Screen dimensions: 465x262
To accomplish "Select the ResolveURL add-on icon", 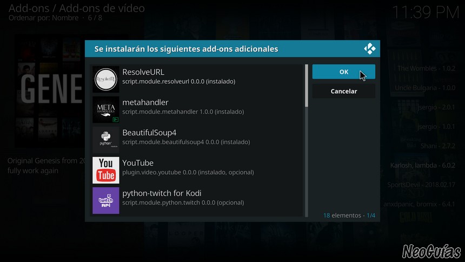I will pos(106,80).
